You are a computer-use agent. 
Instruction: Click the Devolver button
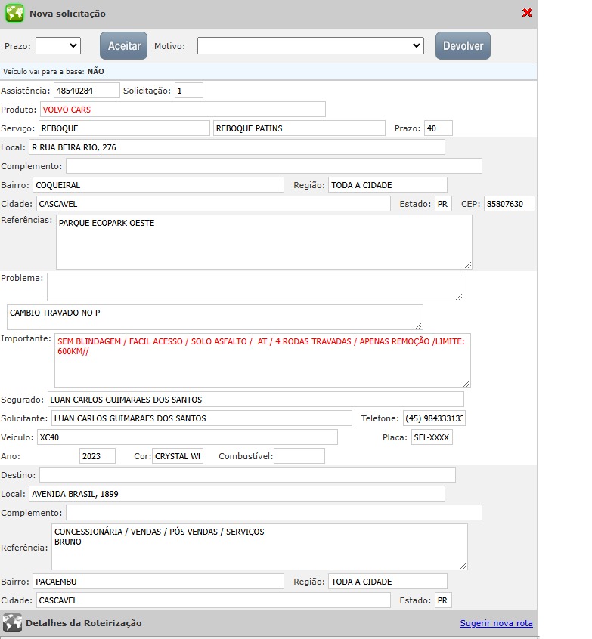point(463,45)
